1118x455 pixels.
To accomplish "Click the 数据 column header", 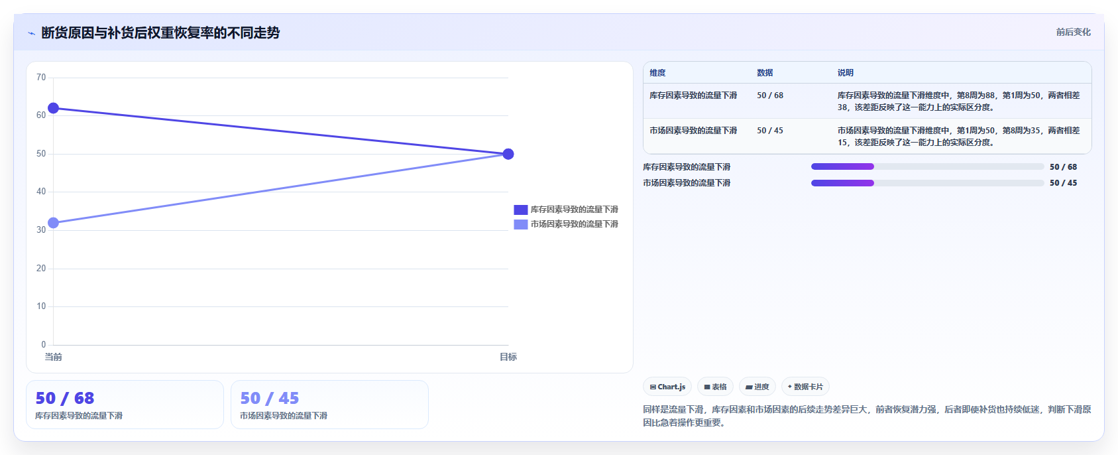I will (765, 73).
